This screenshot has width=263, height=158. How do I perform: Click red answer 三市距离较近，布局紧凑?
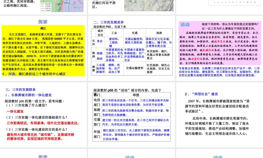(x=26, y=123)
